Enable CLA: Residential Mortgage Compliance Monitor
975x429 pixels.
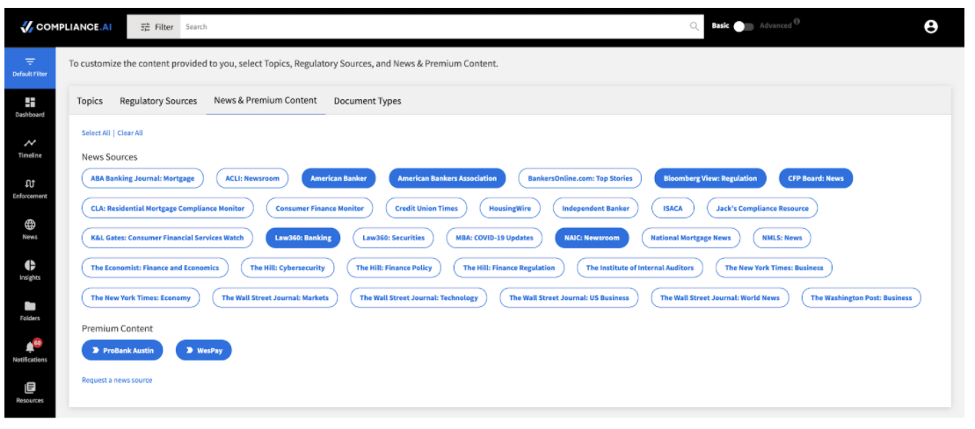coord(167,208)
